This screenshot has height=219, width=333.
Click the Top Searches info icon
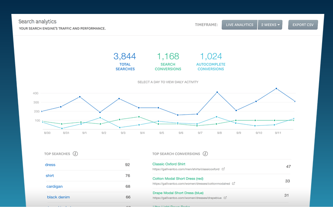point(75,154)
